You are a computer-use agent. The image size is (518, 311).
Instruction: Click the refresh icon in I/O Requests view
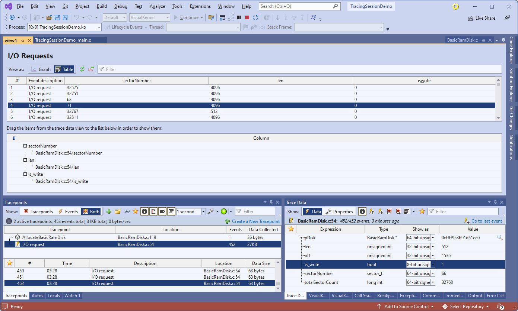[82, 69]
